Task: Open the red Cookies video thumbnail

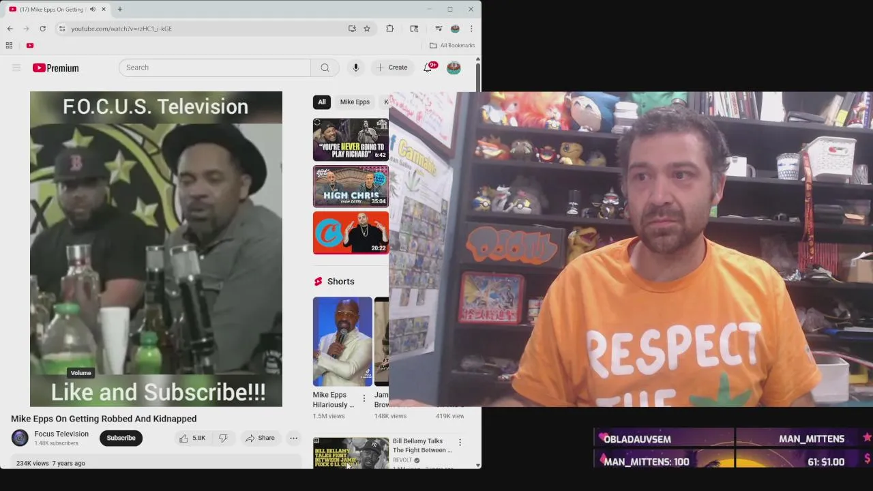Action: coord(351,233)
